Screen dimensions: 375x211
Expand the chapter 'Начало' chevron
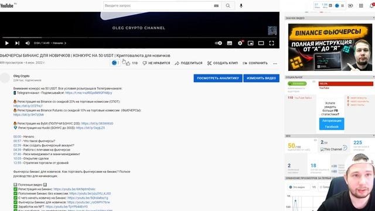65,43
